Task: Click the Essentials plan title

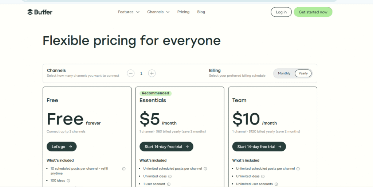Action: click(153, 100)
